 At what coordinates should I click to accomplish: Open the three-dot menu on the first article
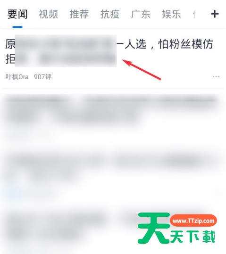(x=216, y=77)
